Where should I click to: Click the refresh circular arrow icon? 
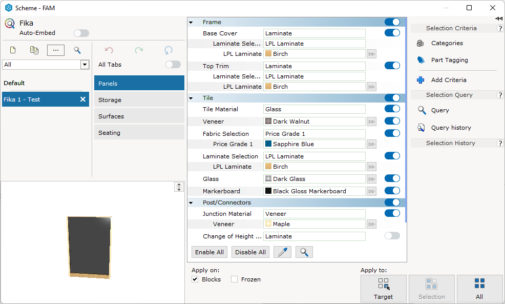(x=169, y=50)
